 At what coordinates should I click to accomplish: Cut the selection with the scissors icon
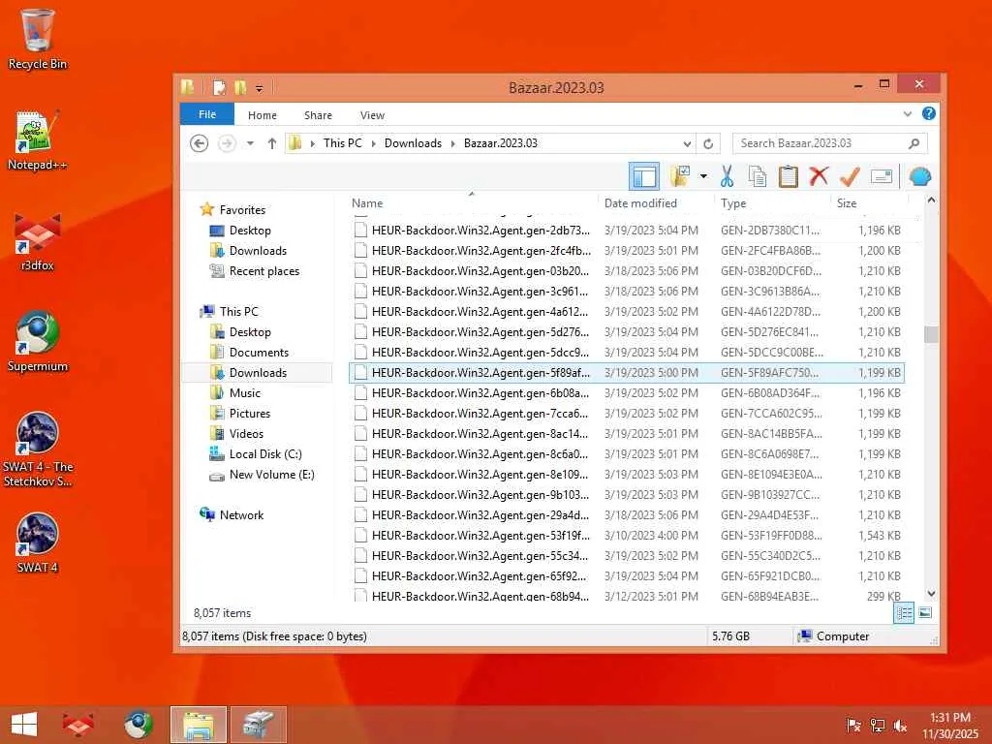727,176
